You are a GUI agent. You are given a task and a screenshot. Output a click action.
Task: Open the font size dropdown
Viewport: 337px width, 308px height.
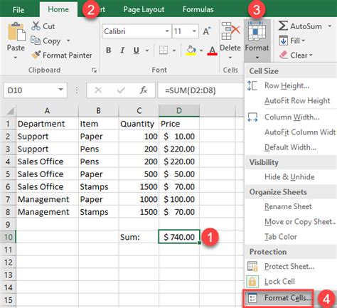[194, 31]
